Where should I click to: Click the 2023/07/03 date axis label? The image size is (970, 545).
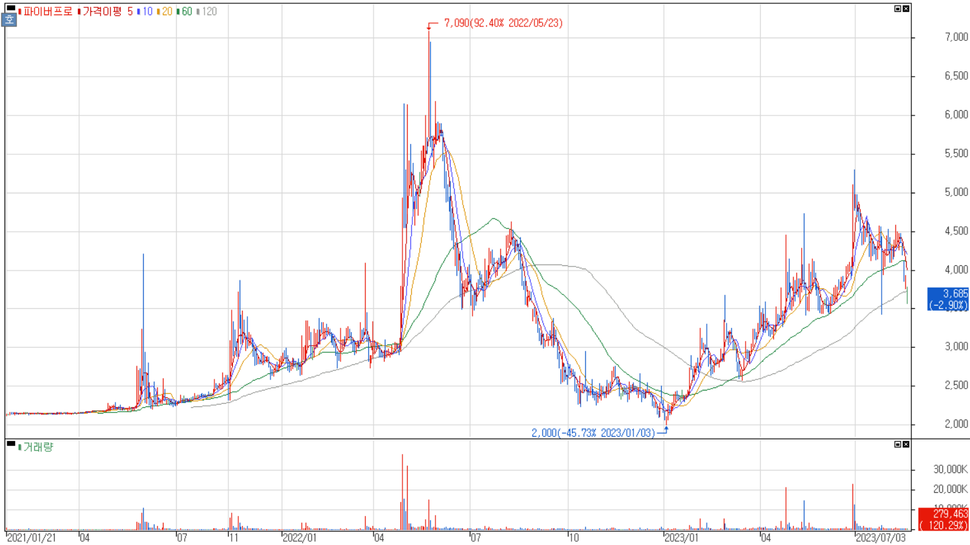point(881,538)
